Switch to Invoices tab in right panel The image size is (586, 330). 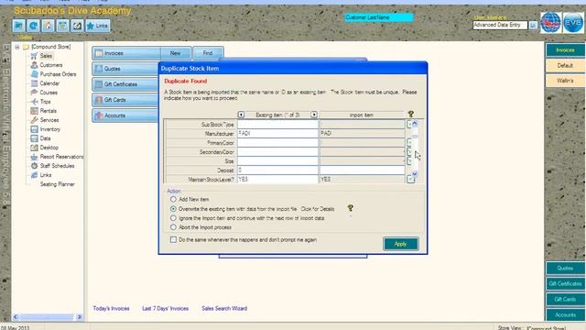point(565,50)
